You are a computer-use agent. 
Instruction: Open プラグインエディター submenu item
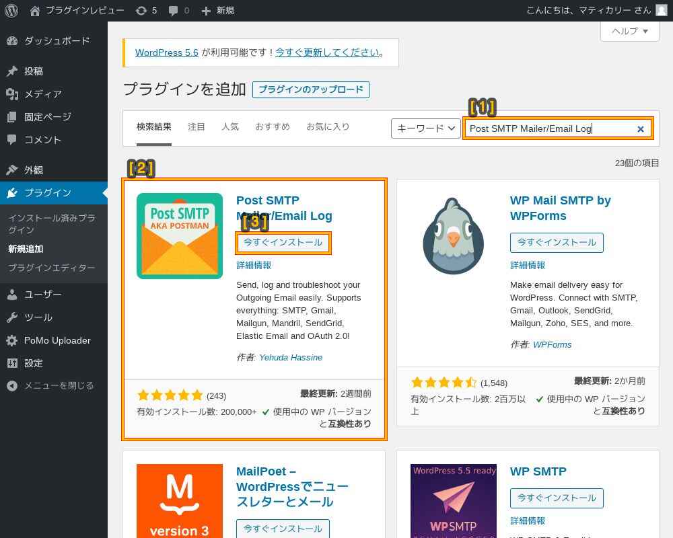click(x=52, y=268)
